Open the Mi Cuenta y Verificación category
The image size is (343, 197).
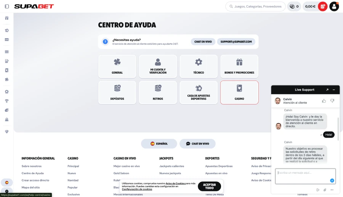[x=158, y=66]
